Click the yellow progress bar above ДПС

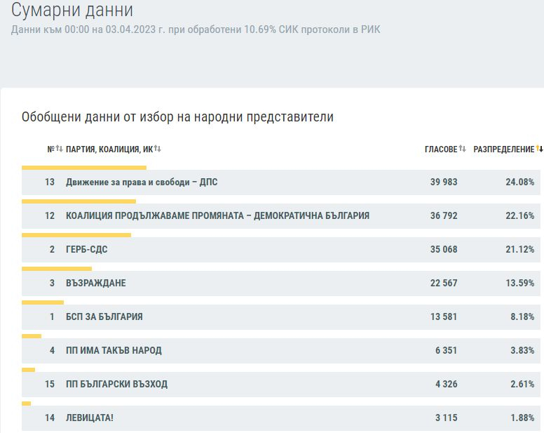tap(84, 168)
